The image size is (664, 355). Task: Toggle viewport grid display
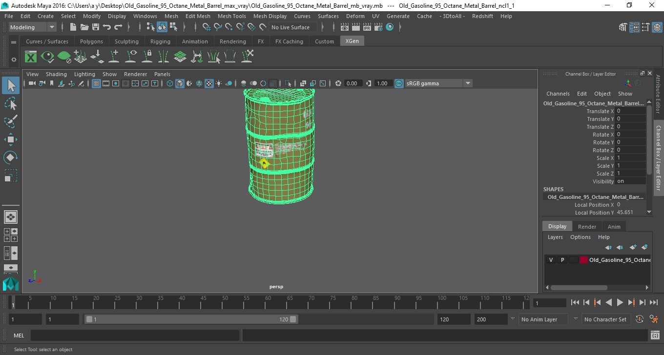(96, 83)
